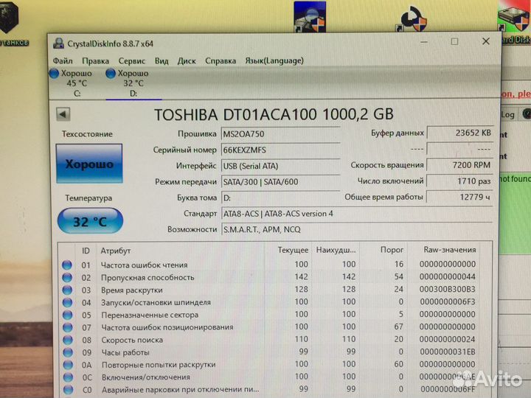
Task: Click the CrystalDiskInfo title bar icon
Action: click(58, 43)
